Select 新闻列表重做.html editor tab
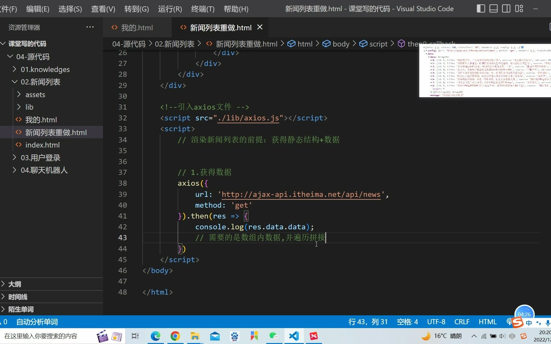The height and width of the screenshot is (344, 551). (220, 28)
